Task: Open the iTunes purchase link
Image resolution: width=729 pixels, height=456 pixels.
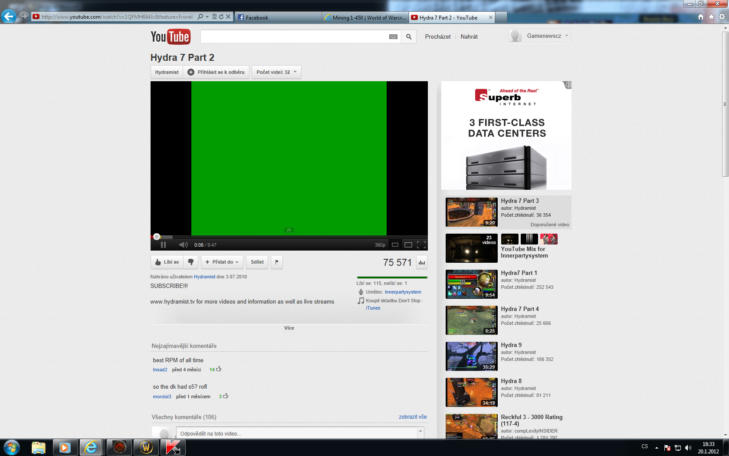Action: 373,308
